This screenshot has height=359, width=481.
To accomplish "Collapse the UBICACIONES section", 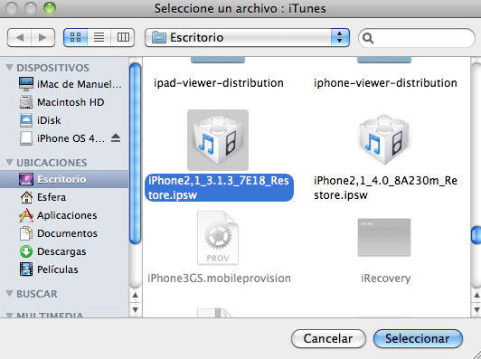I will pyautogui.click(x=10, y=162).
